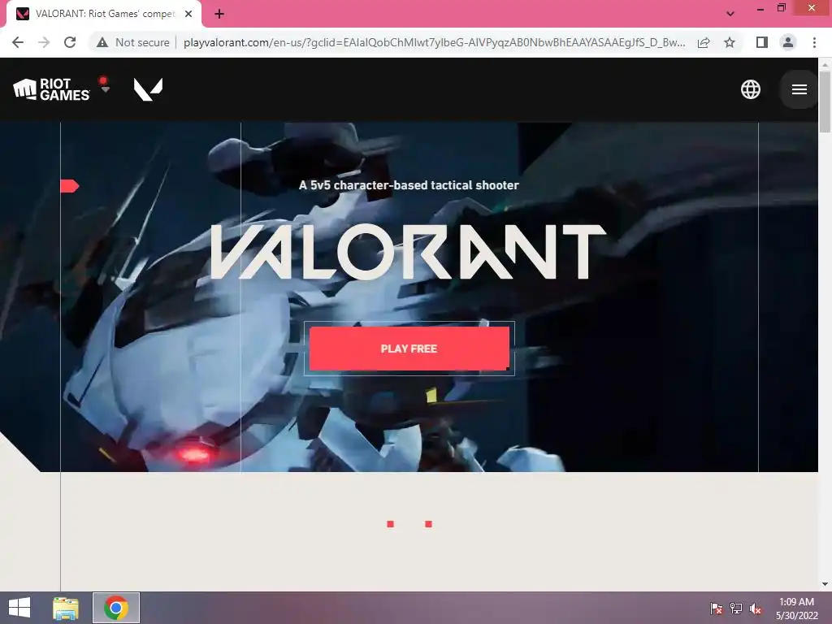The image size is (832, 624).
Task: Go back to the previous page
Action: [x=18, y=42]
